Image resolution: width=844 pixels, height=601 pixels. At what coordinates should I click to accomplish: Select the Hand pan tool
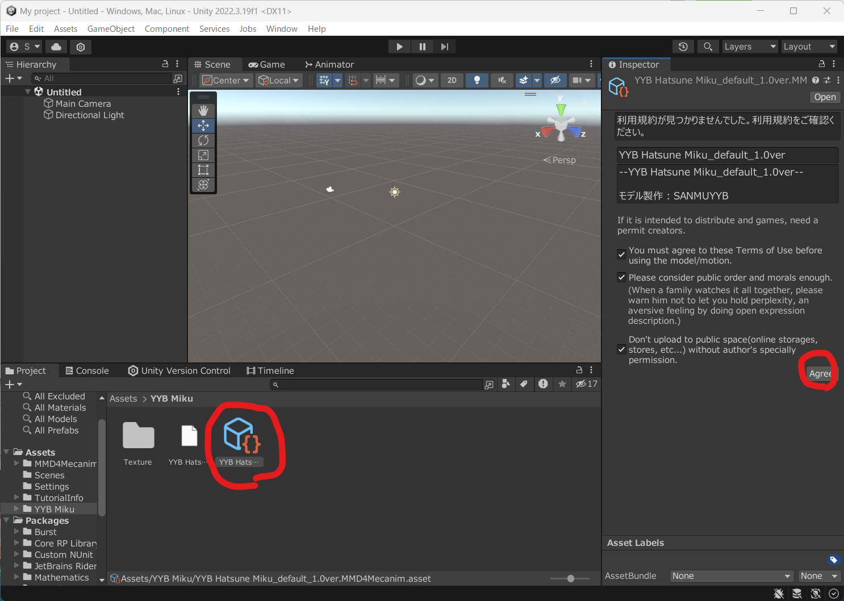203,110
